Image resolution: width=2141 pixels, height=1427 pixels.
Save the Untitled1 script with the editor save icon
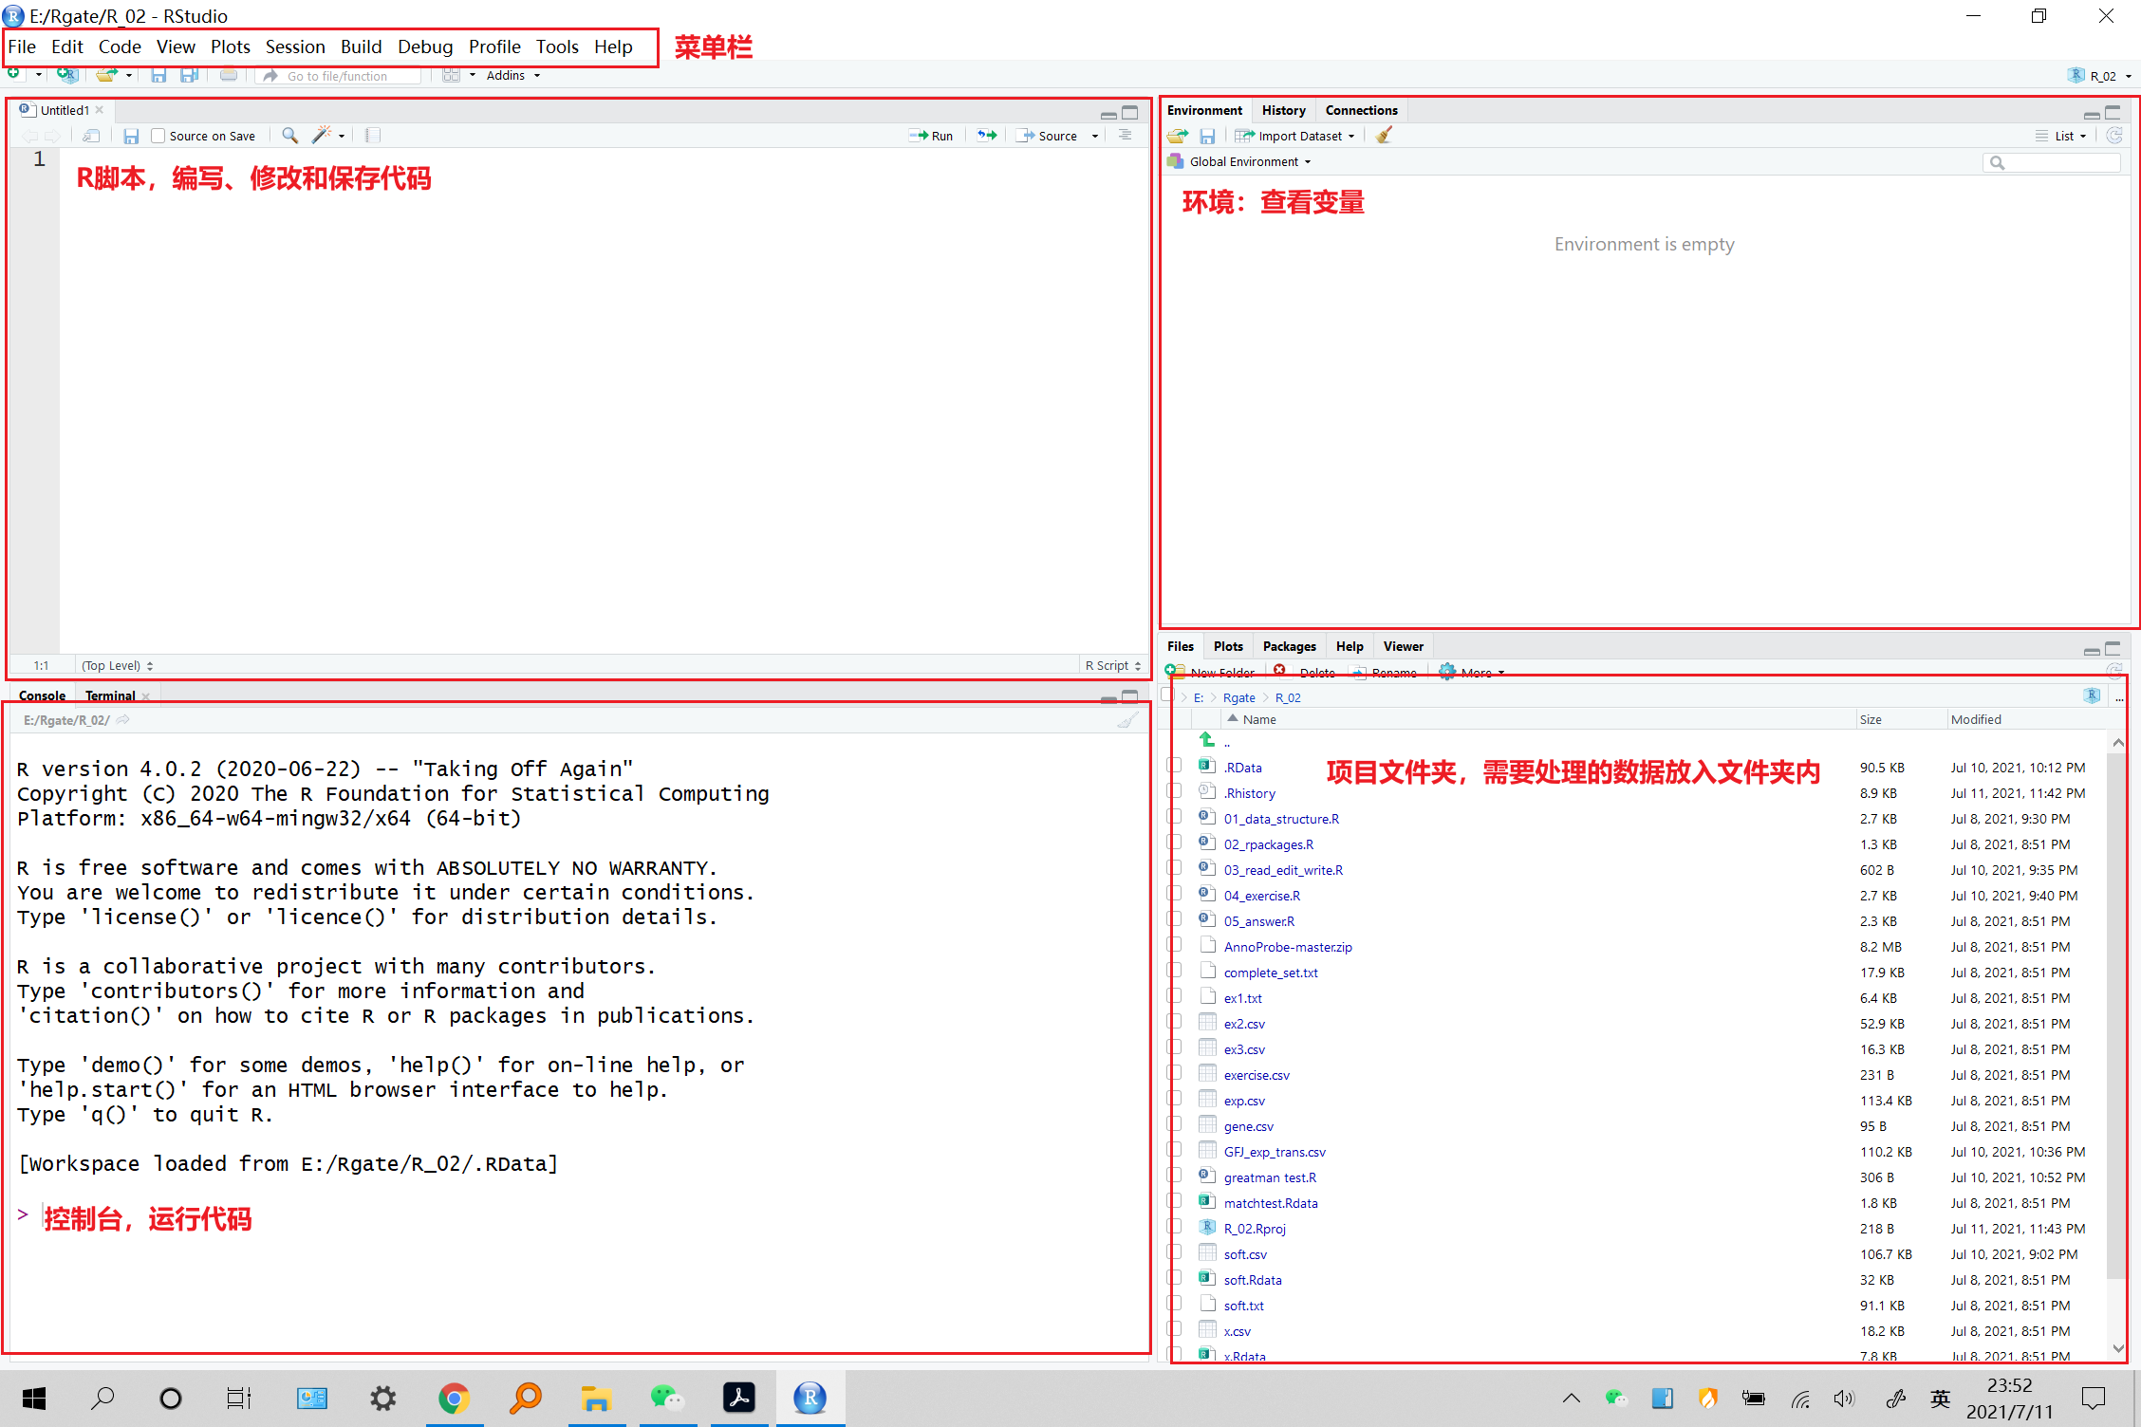click(131, 136)
